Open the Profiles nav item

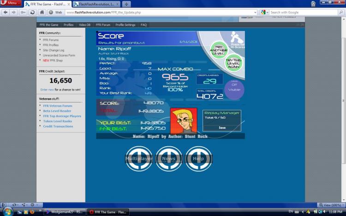point(68,25)
